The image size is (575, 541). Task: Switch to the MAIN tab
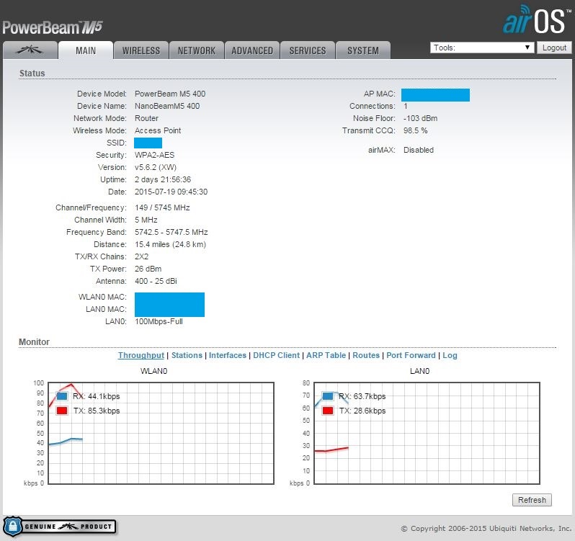coord(86,50)
